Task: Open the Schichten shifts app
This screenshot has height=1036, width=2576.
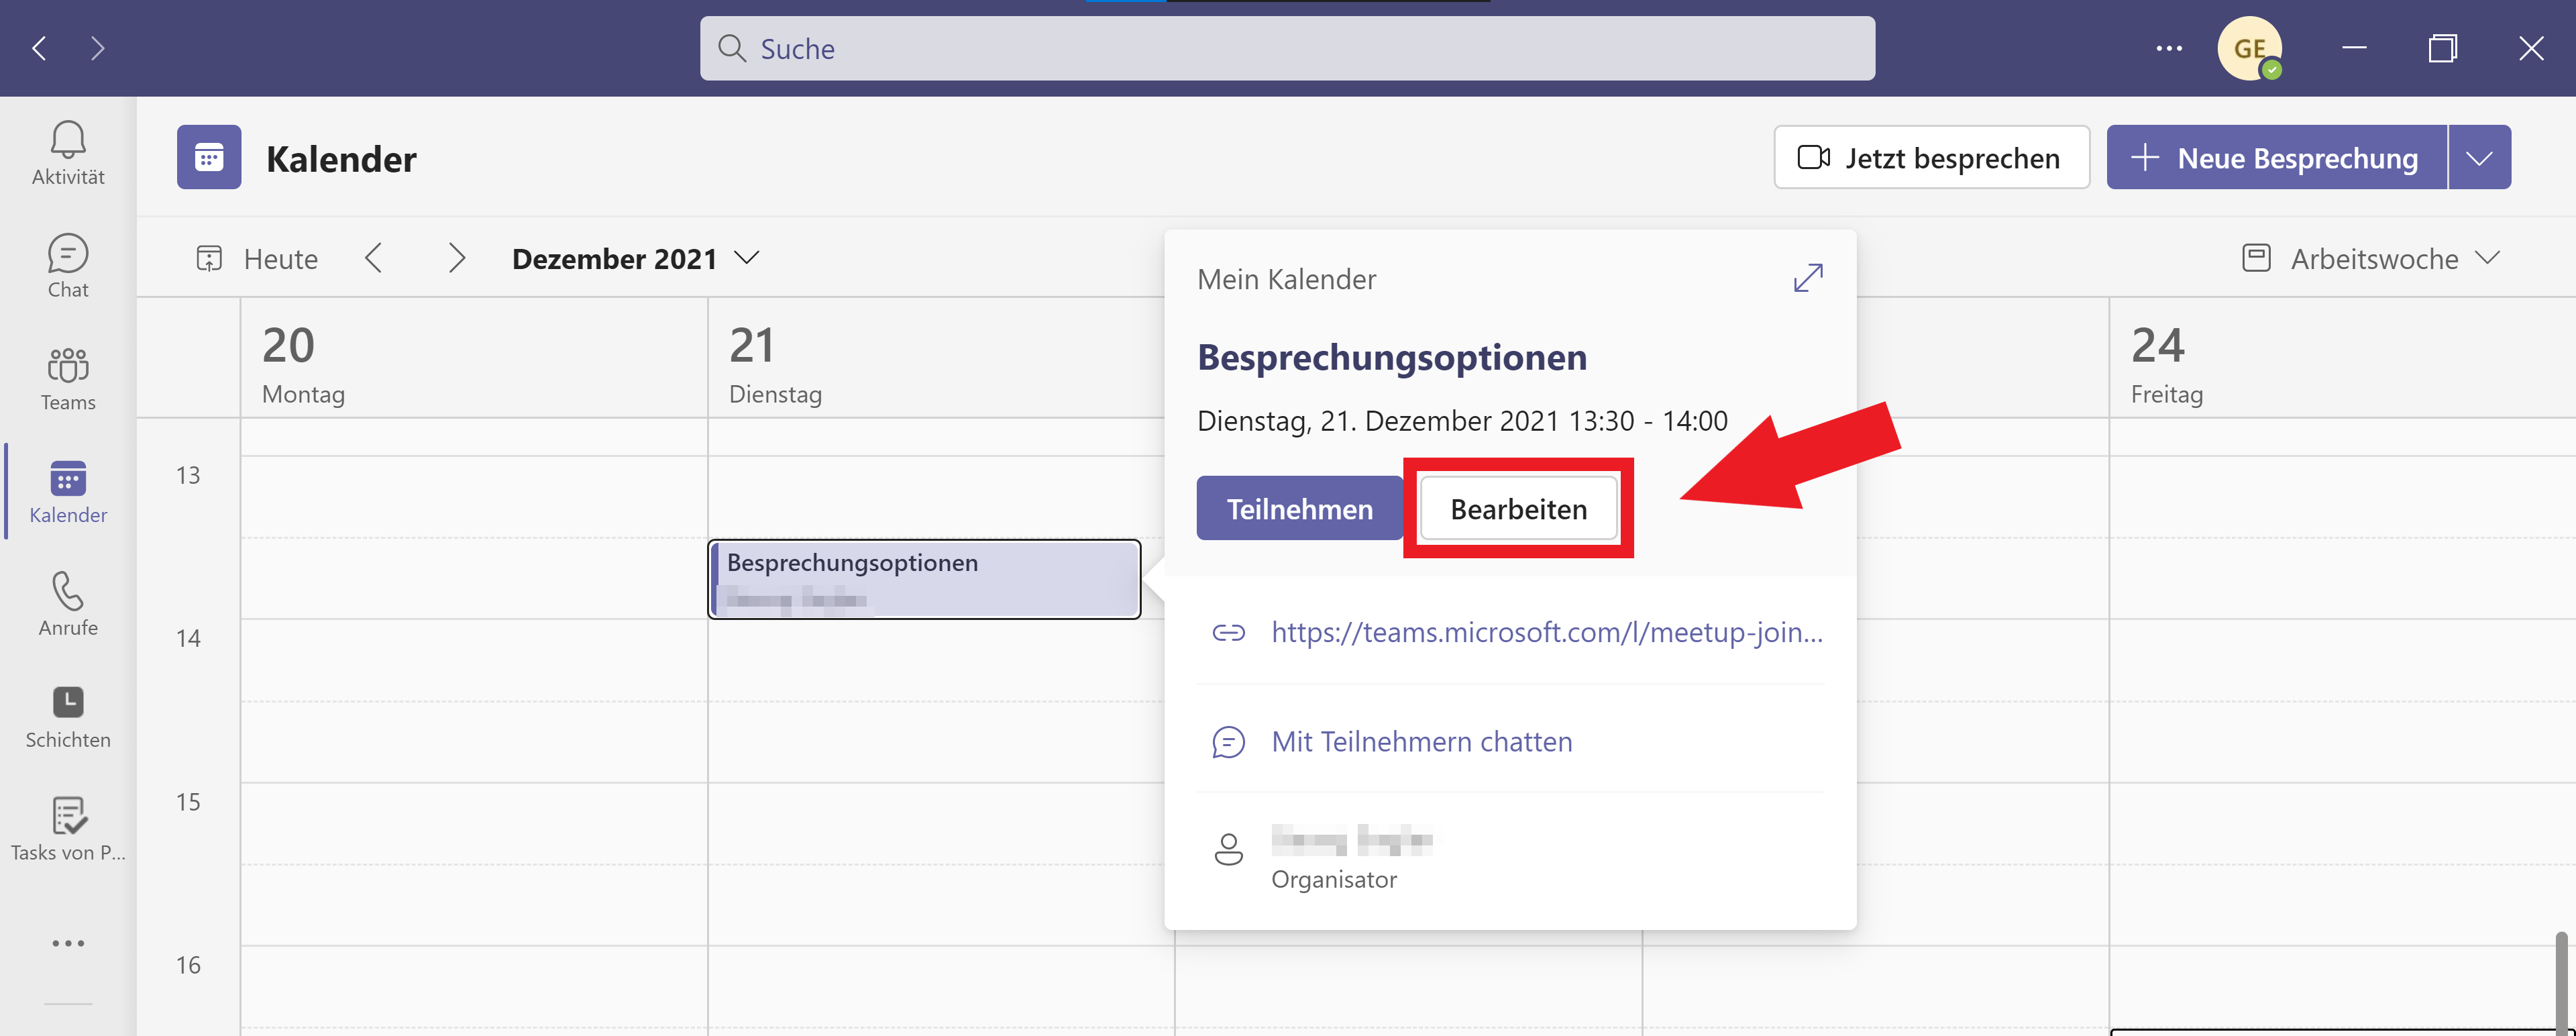Action: [68, 717]
